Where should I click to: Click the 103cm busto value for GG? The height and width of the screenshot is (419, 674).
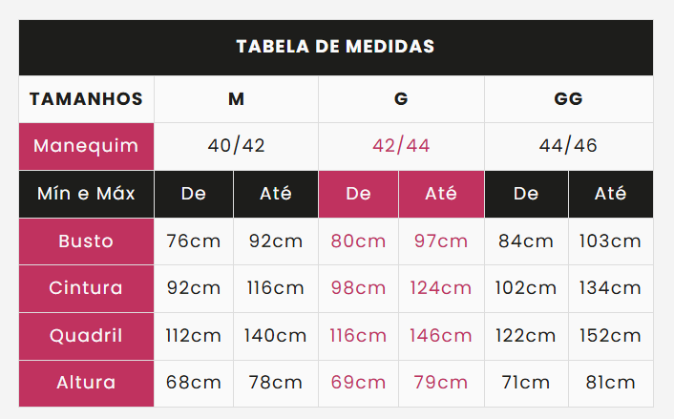click(610, 241)
